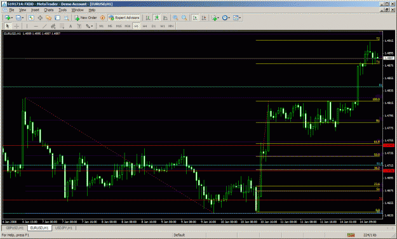Expand the Profiles dropdown arrow

tap(23, 18)
